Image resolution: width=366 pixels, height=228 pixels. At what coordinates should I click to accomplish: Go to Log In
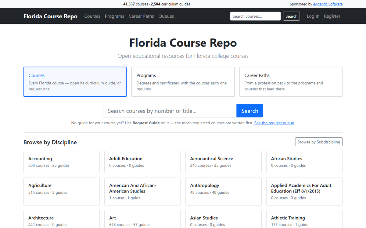(313, 16)
